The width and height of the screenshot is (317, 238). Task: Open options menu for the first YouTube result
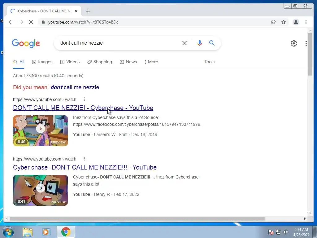pos(84,99)
